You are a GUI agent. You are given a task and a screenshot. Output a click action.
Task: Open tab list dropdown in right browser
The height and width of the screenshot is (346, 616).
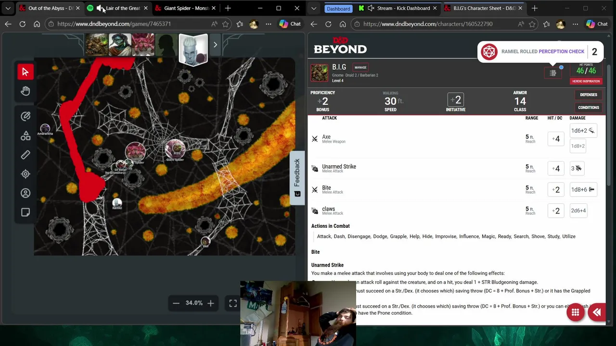(x=313, y=8)
